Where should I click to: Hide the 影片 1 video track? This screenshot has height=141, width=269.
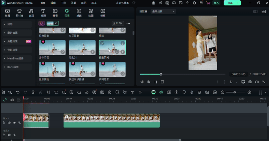[14, 123]
